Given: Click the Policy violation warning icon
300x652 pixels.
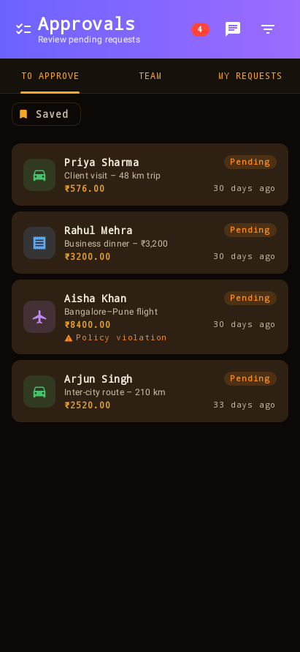Looking at the screenshot, I should click(x=69, y=338).
